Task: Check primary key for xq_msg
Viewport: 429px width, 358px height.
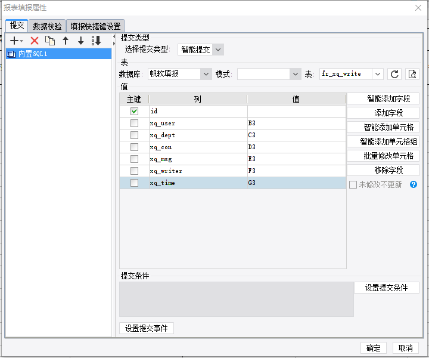Action: [x=134, y=159]
